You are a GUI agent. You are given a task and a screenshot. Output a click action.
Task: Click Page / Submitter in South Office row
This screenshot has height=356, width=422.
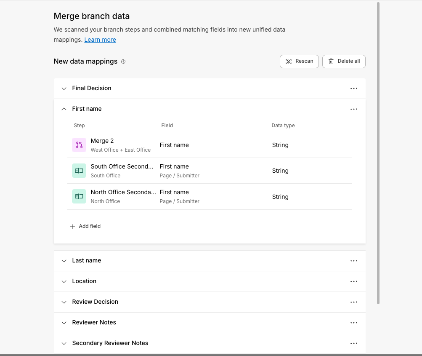180,175
